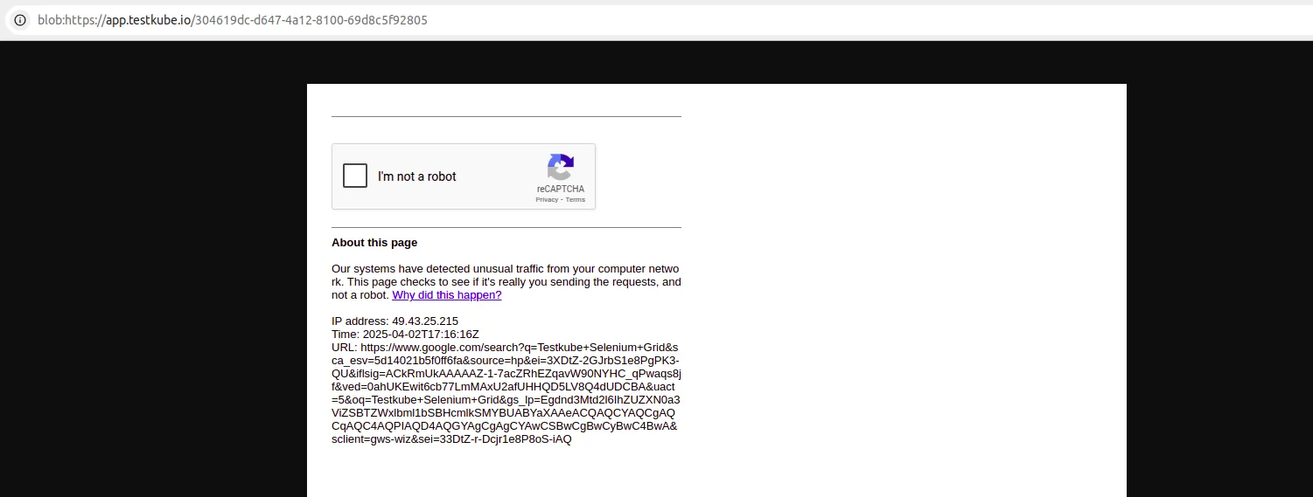This screenshot has height=497, width=1313.
Task: Check the "I'm not a robot" checkbox
Action: [355, 176]
